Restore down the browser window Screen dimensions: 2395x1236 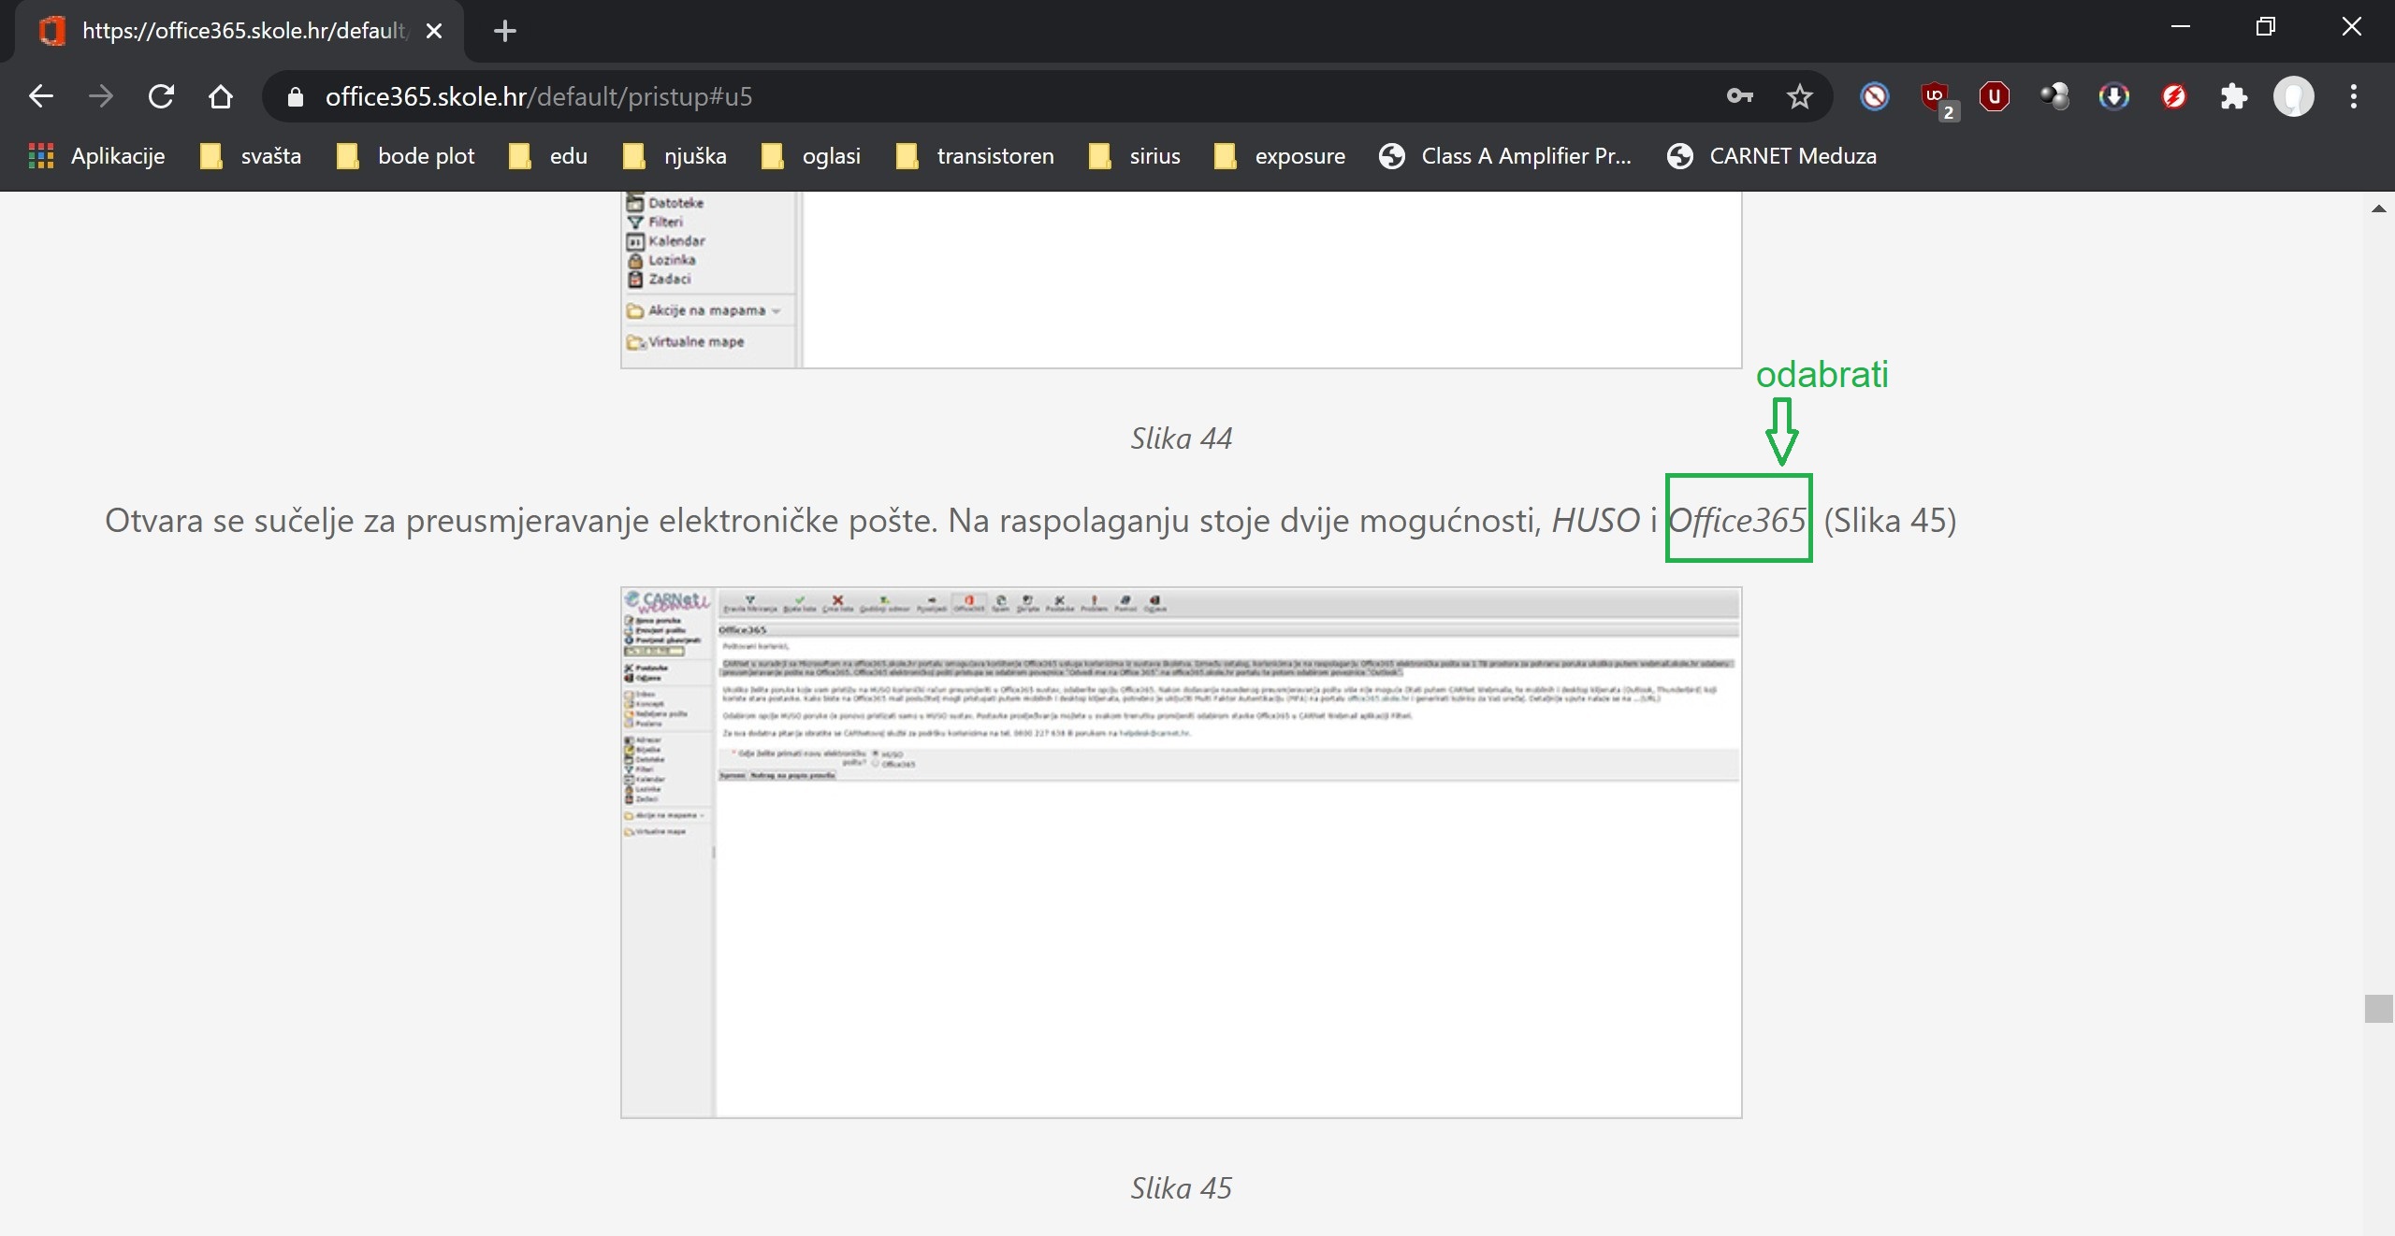[x=2266, y=27]
